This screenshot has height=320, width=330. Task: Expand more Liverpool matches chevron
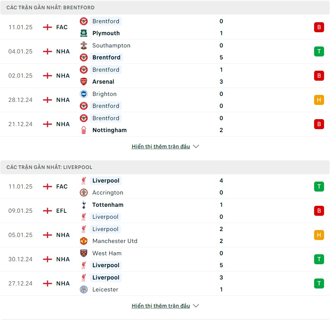pos(196,306)
